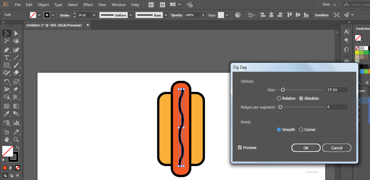Click the Ridges per segment slider handle

pyautogui.click(x=280, y=107)
